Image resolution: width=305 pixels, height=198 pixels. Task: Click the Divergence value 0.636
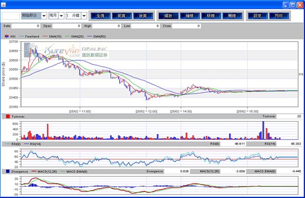tap(177, 171)
